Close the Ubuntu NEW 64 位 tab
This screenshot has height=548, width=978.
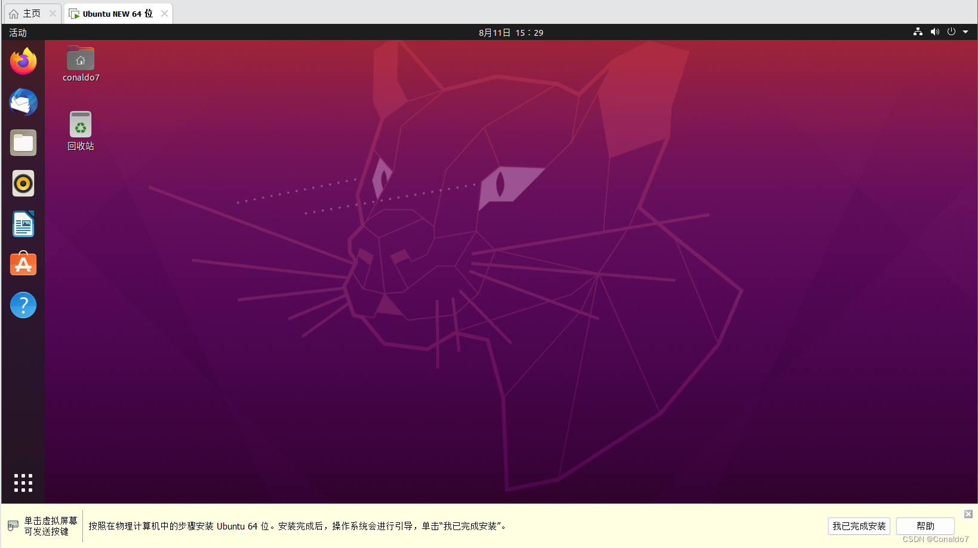tap(164, 14)
